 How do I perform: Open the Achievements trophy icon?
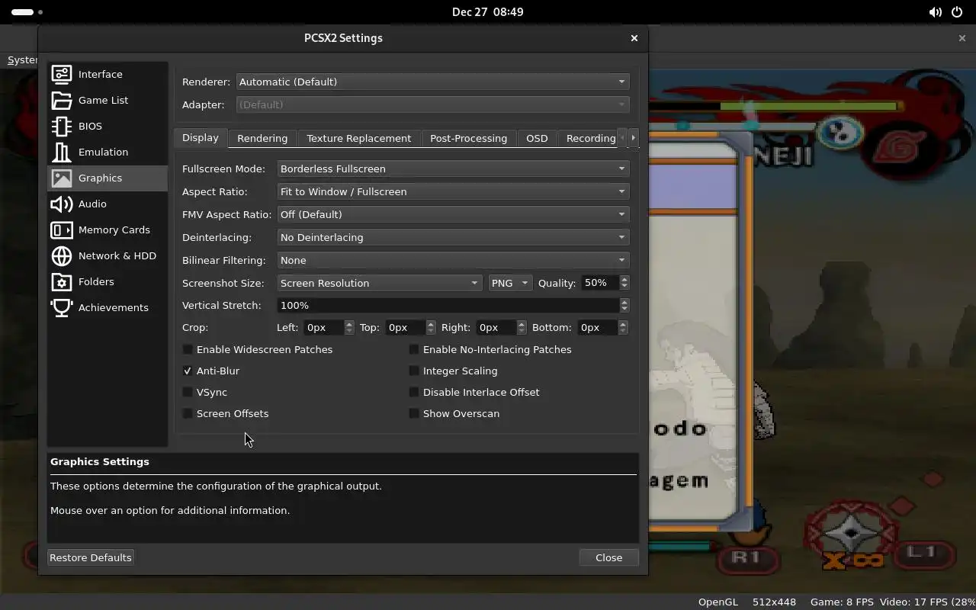61,307
